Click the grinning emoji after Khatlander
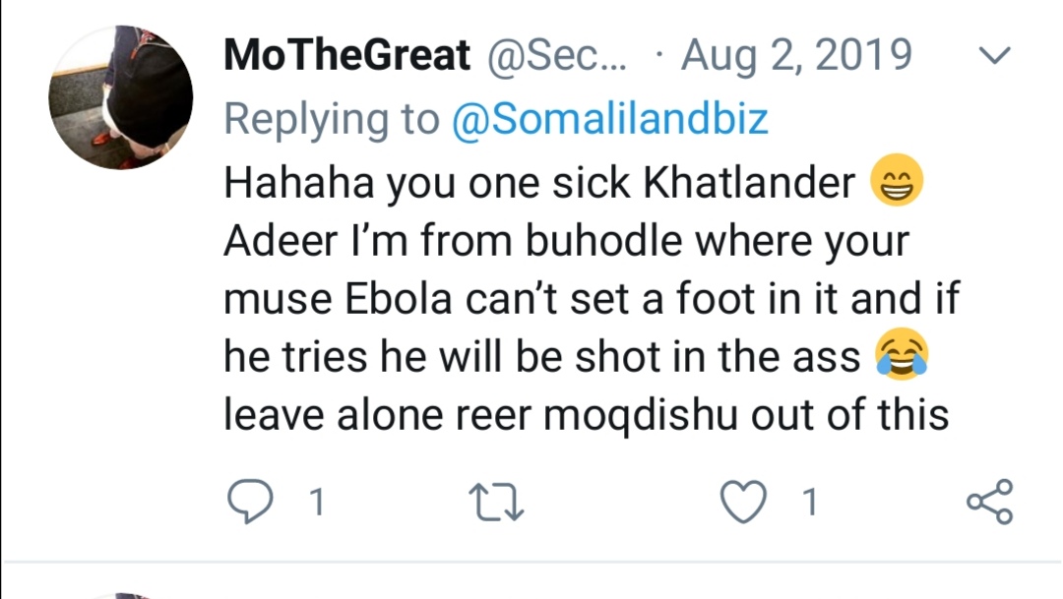Screen dimensions: 1063x599 pos(897,183)
